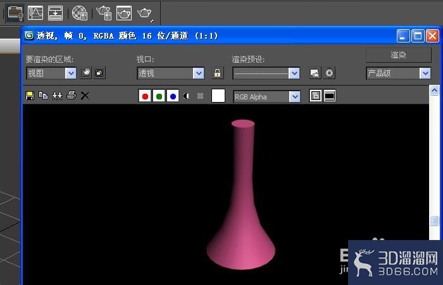Screen dimensions: 443x285
Task: Toggle the lock-to-viewport padlock
Action: 217,73
